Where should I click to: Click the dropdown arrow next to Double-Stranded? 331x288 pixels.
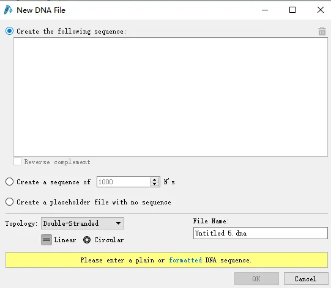pyautogui.click(x=119, y=223)
